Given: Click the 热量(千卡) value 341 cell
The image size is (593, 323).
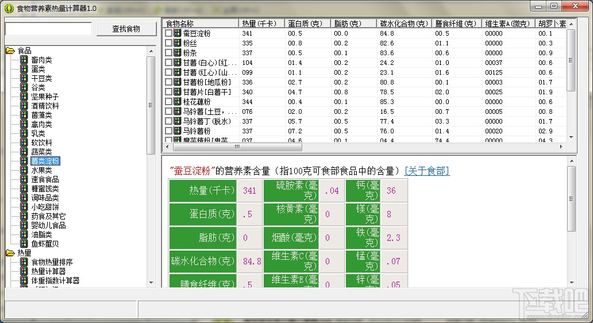Looking at the screenshot, I should (249, 191).
